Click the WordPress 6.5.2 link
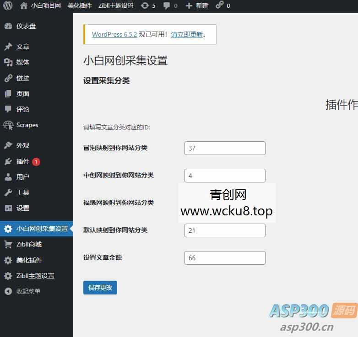358x337 pixels. click(114, 34)
